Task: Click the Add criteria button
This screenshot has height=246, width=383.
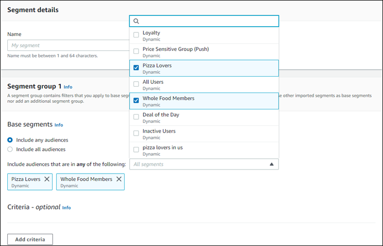Action: tap(30, 239)
